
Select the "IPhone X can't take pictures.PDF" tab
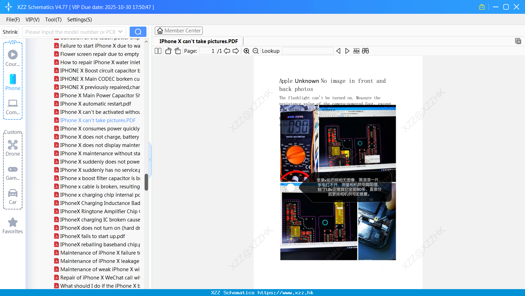pos(199,41)
